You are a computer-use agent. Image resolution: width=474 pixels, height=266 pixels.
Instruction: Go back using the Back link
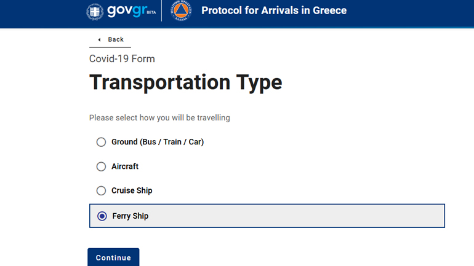coord(116,39)
